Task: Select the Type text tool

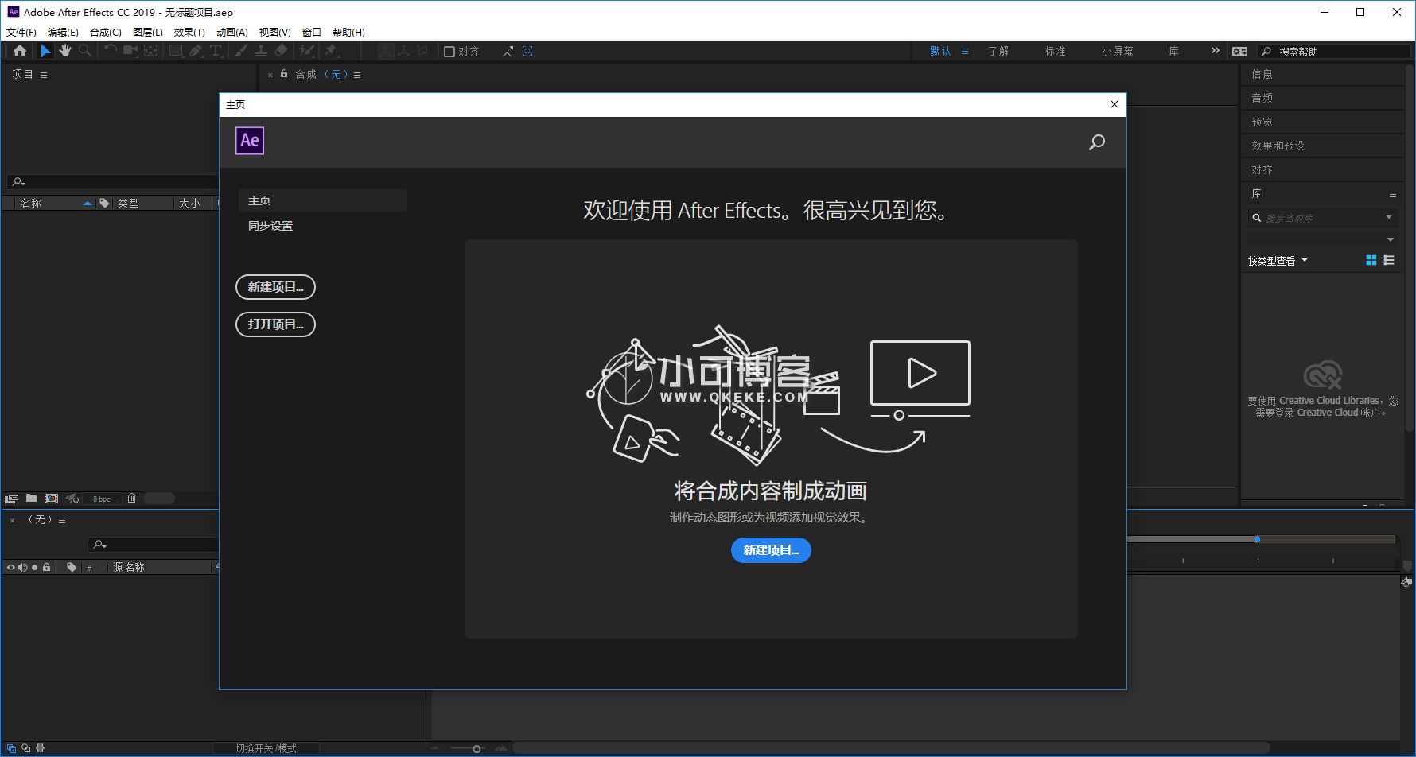Action: [x=216, y=51]
